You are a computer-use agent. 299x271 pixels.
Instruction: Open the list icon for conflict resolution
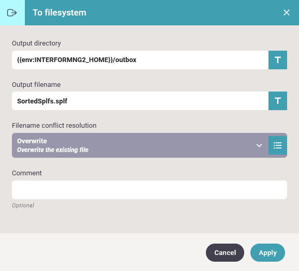[x=278, y=145]
